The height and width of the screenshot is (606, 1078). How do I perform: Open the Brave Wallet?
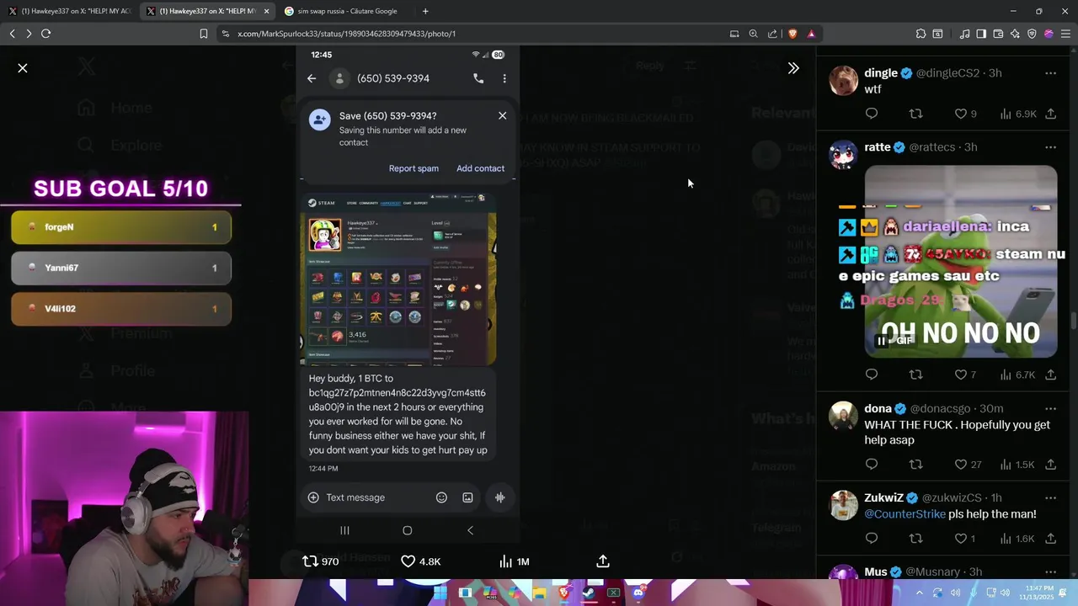998,34
